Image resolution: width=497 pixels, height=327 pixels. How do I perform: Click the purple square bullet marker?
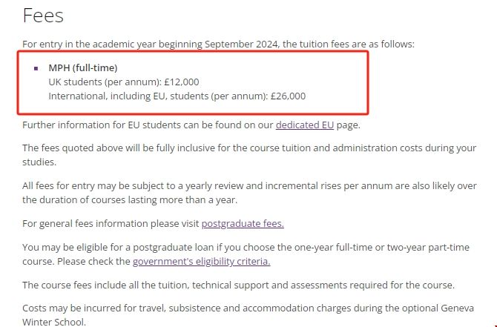36,68
